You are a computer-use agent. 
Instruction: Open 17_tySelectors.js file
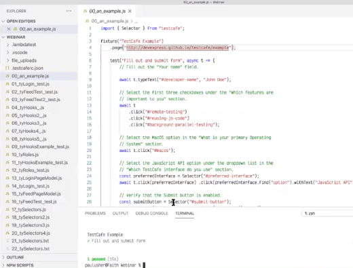[29, 210]
